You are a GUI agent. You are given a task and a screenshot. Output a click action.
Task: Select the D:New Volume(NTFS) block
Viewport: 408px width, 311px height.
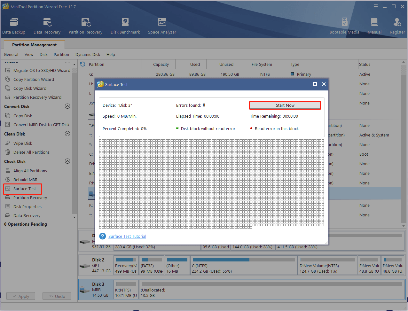point(327,265)
